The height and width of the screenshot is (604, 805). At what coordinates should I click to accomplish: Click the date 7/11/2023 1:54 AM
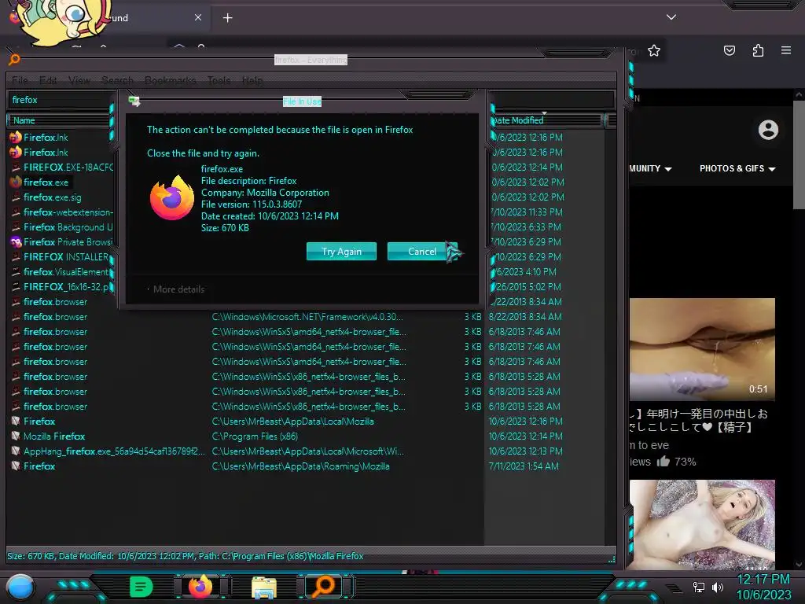point(524,466)
